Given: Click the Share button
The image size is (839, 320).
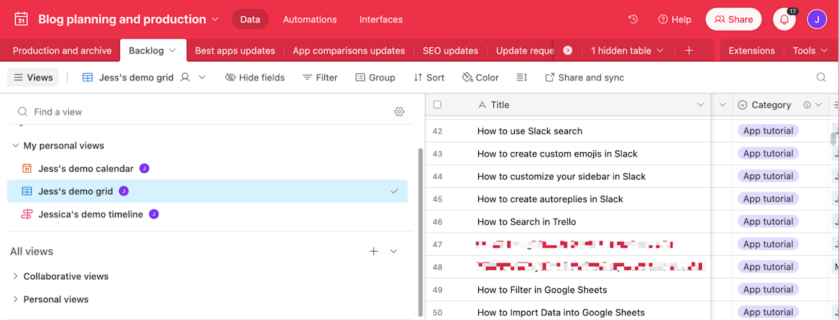Looking at the screenshot, I should 734,19.
